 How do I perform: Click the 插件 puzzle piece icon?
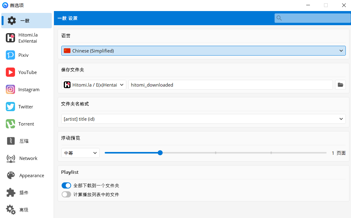click(11, 193)
